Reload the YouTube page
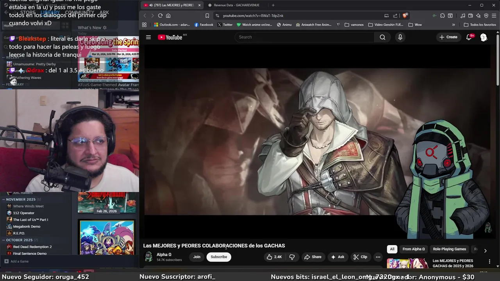This screenshot has height=281, width=500. click(160, 16)
